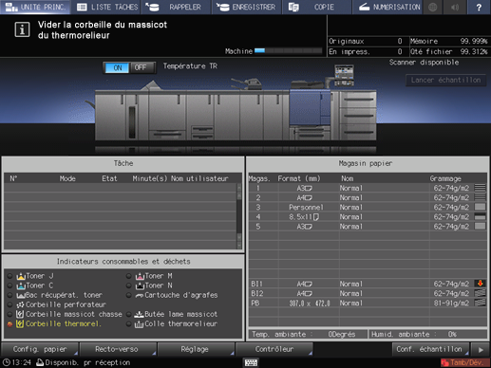Click the Colle thermorelieur glue icon
Viewport: 491px width, 368px height.
click(x=139, y=324)
